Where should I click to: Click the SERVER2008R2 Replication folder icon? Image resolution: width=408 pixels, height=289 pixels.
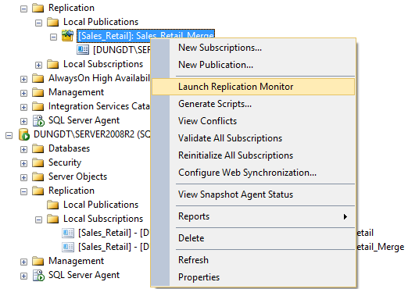point(38,191)
